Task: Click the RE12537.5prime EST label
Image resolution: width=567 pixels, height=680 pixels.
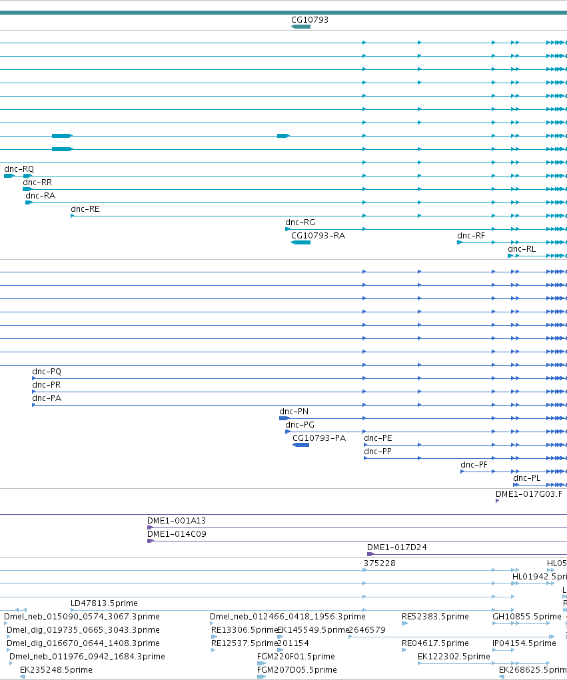Action: [244, 643]
